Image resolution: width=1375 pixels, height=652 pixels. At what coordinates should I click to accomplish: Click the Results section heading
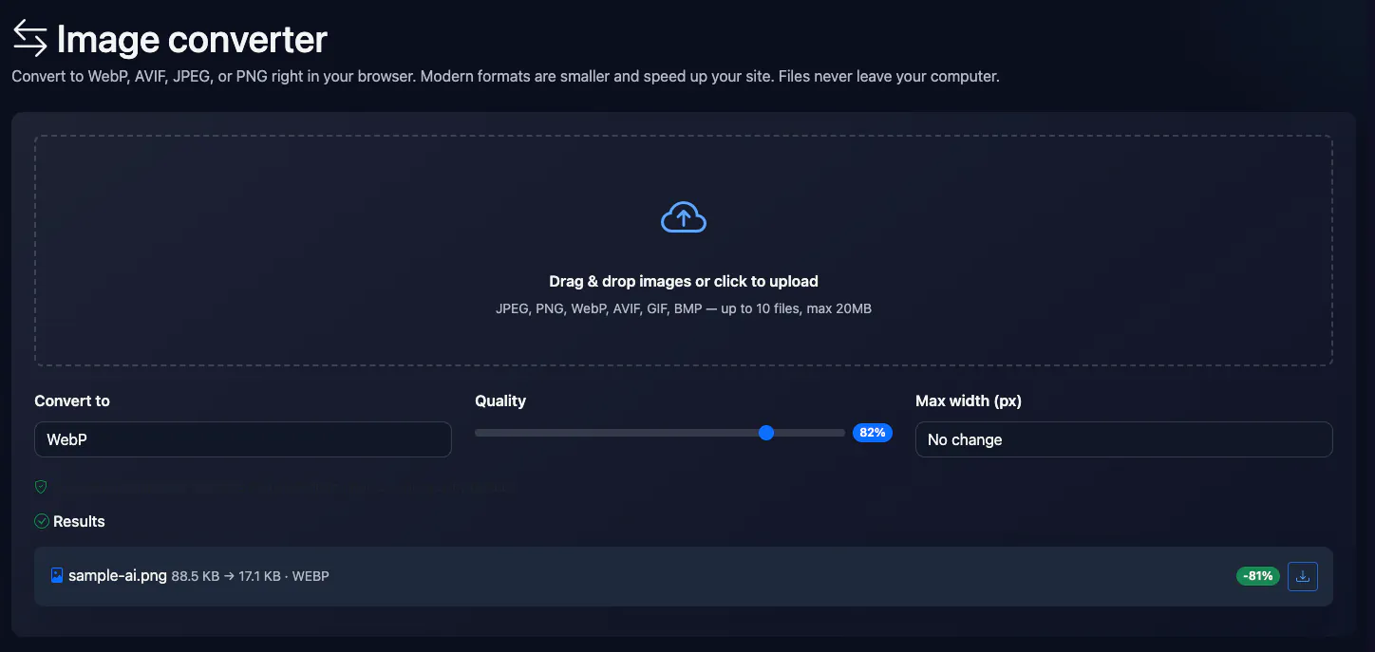(x=79, y=521)
